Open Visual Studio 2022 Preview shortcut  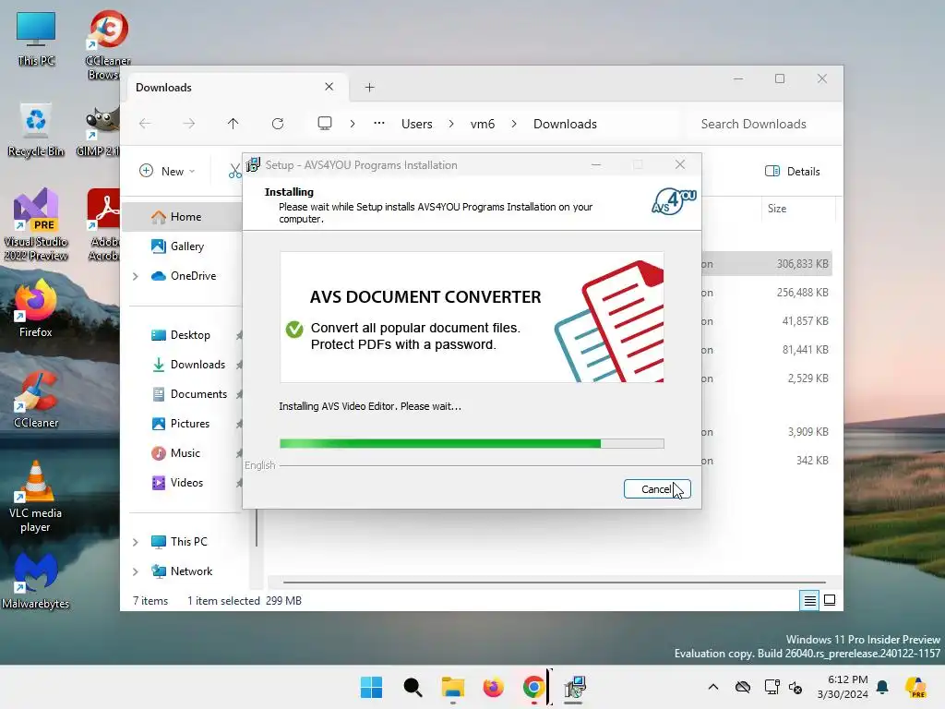coord(36,224)
